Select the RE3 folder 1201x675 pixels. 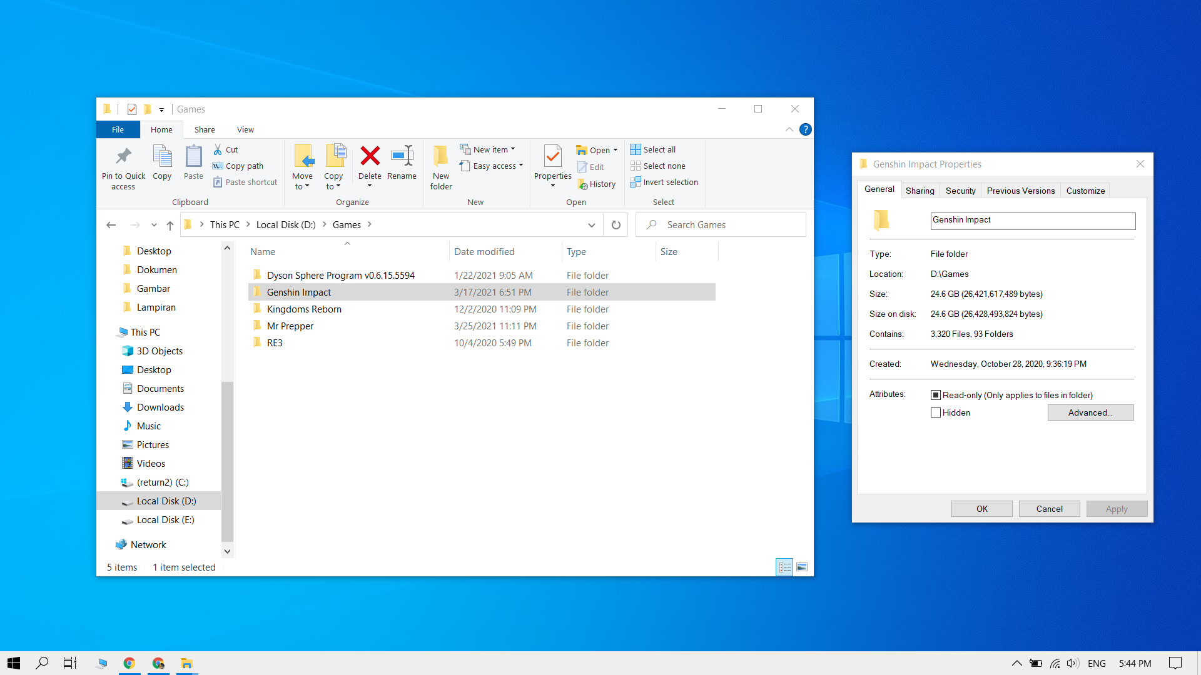click(482, 342)
